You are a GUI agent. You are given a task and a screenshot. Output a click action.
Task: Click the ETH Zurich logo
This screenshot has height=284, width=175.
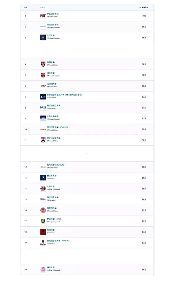pos(43,97)
